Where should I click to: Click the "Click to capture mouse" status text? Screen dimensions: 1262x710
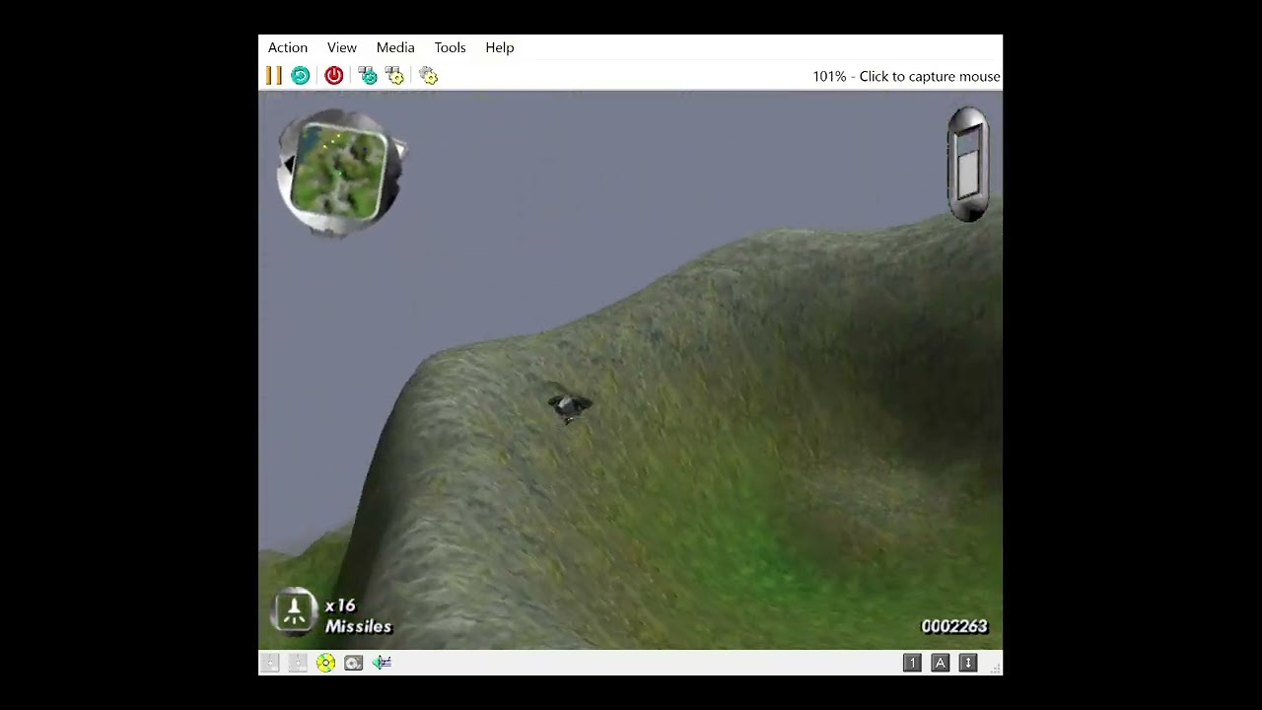930,76
